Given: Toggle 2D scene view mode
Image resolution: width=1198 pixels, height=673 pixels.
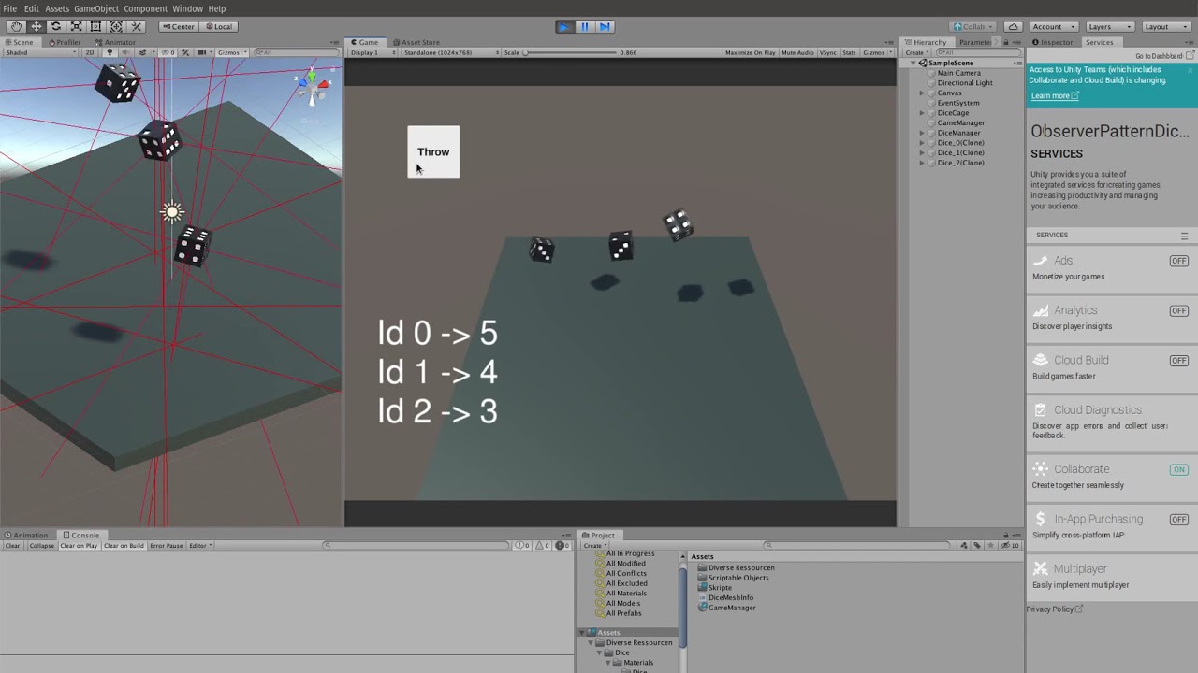Looking at the screenshot, I should (90, 52).
